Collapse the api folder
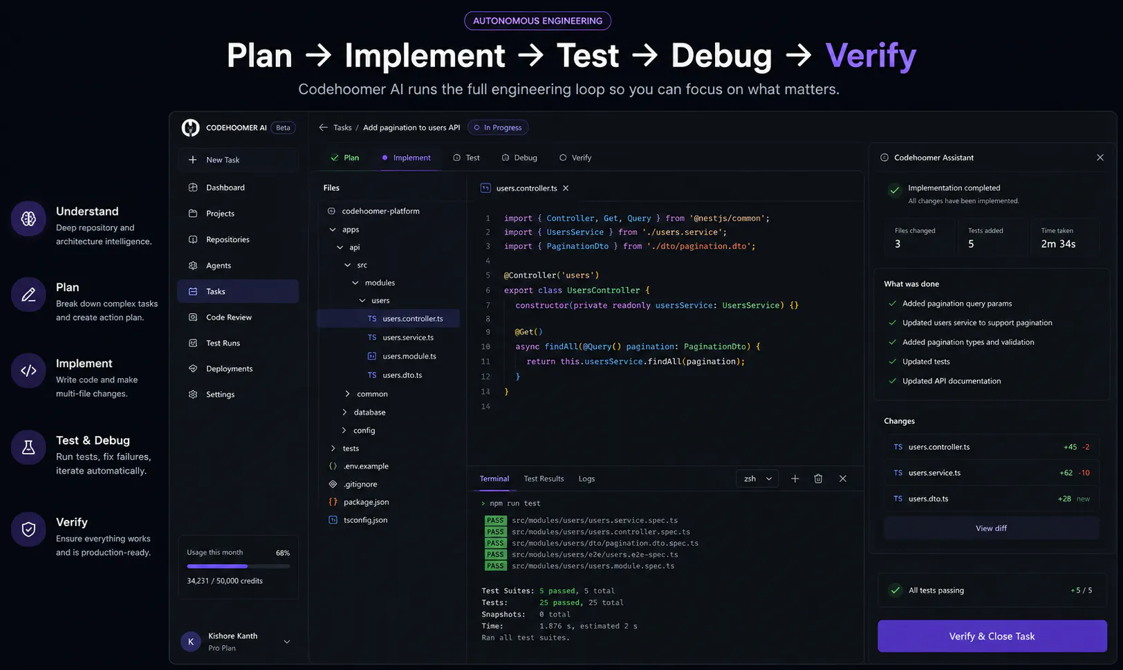The height and width of the screenshot is (670, 1123). [x=340, y=248]
